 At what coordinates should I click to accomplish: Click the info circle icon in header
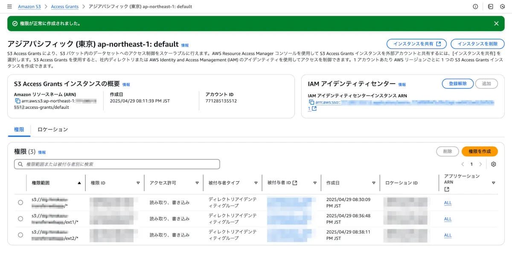pyautogui.click(x=475, y=7)
